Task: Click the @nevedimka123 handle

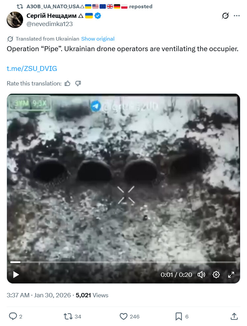Action: (x=50, y=24)
